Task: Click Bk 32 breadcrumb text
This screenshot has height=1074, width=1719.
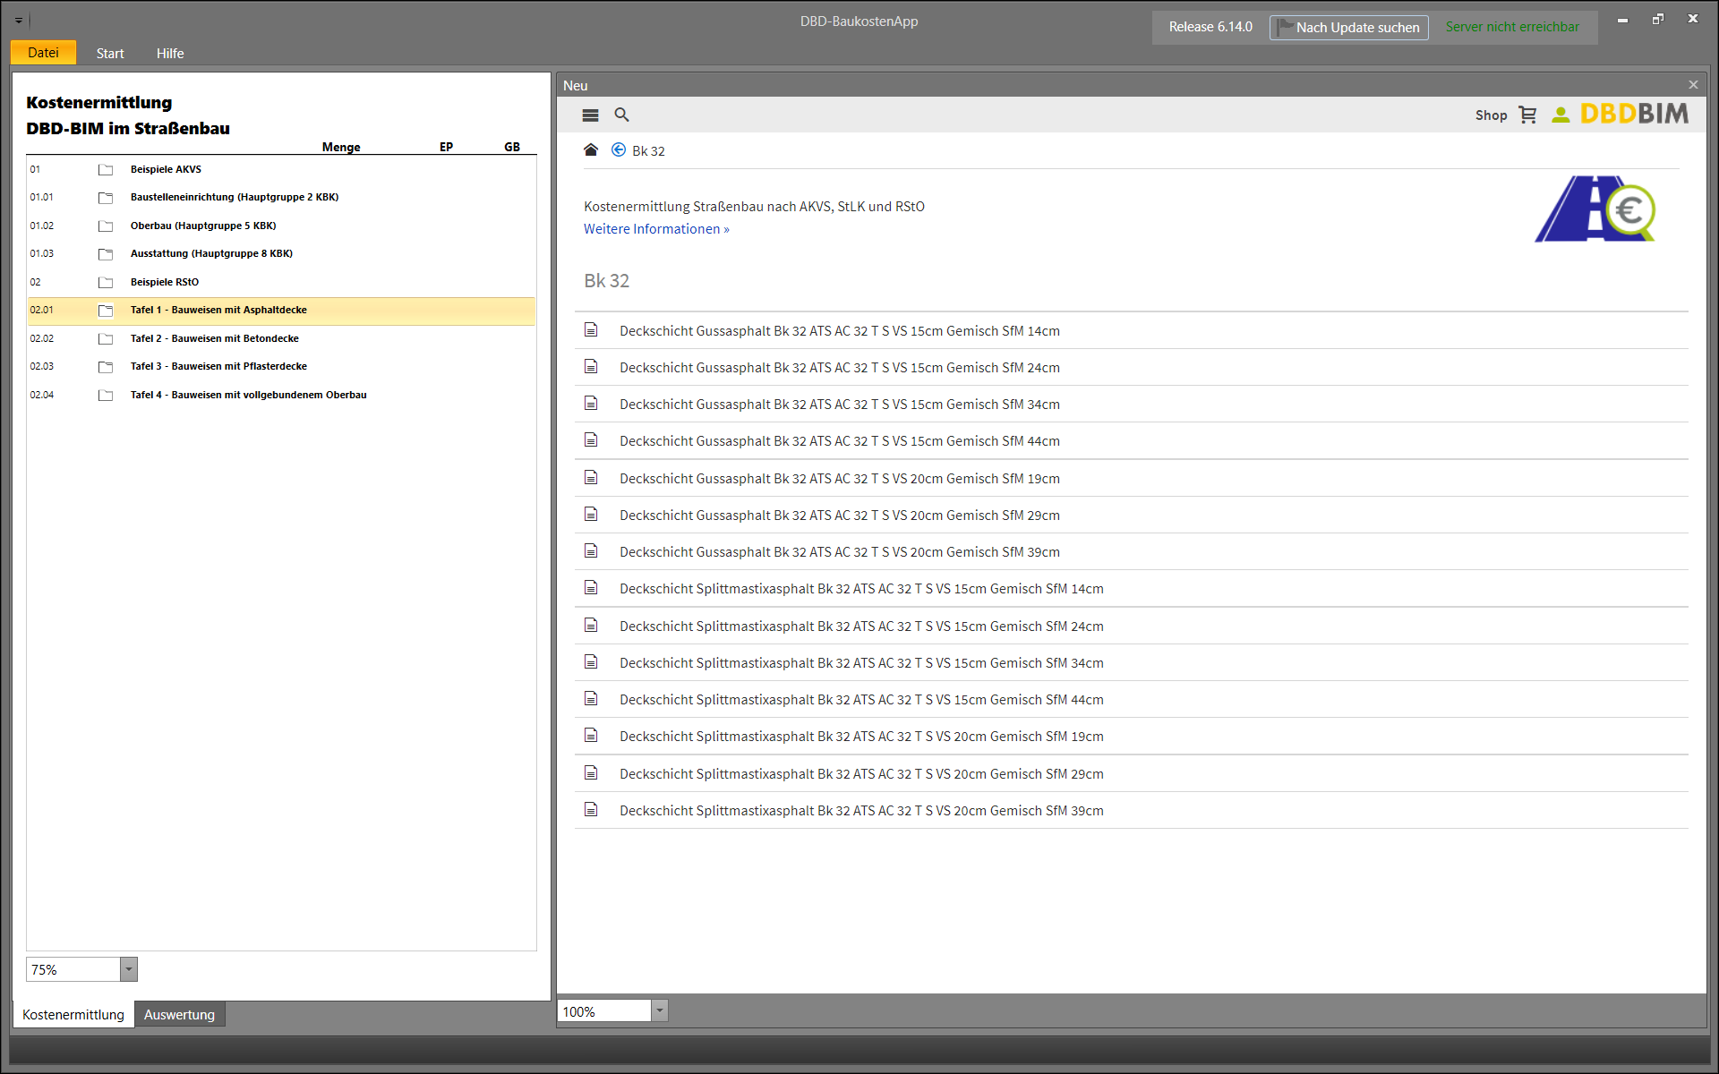Action: (x=648, y=150)
